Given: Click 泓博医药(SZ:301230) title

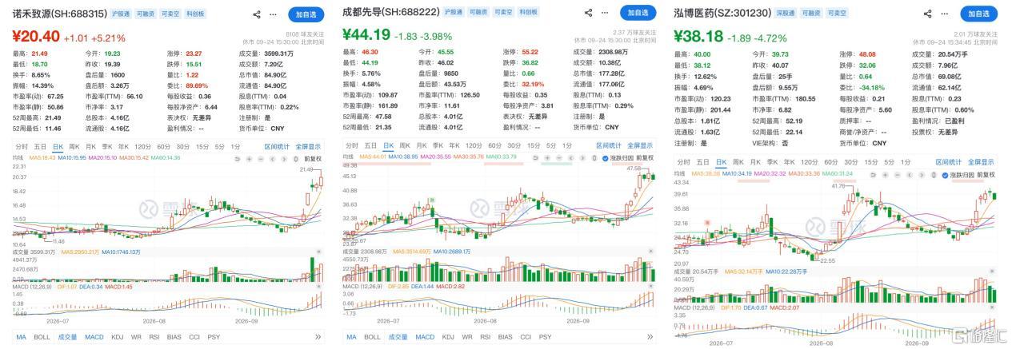Looking at the screenshot, I should click(x=723, y=14).
